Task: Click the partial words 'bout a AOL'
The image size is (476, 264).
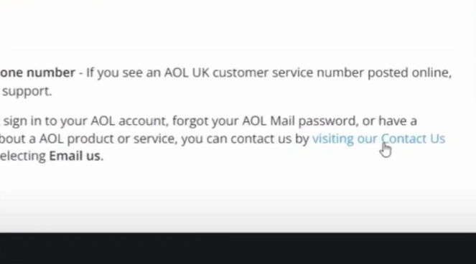Action: 32,139
